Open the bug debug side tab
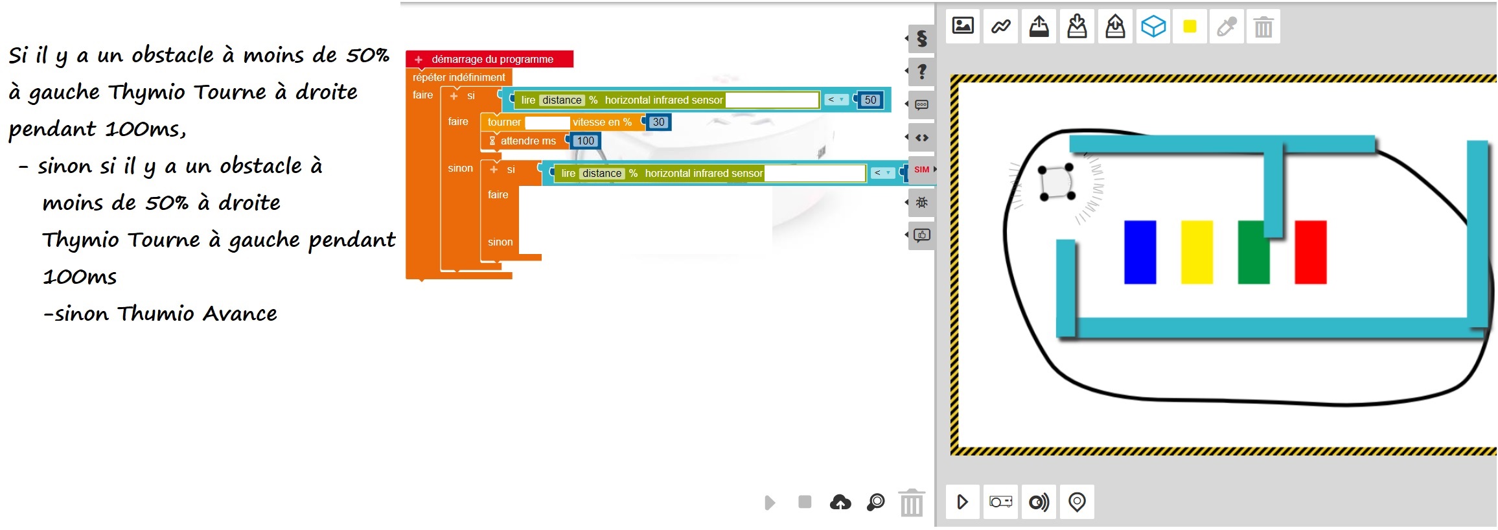Image resolution: width=1498 pixels, height=530 pixels. [922, 202]
